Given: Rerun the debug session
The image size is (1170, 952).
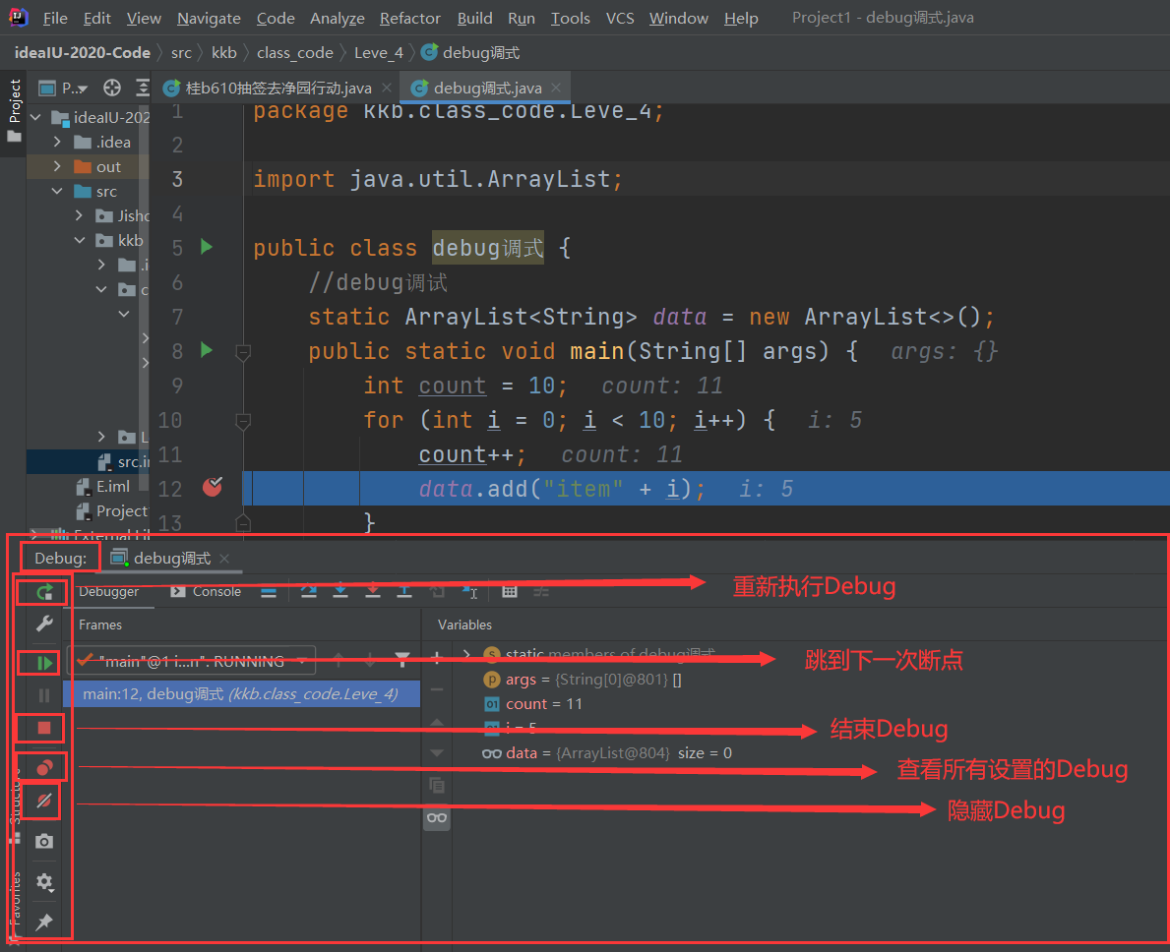Looking at the screenshot, I should coord(44,593).
